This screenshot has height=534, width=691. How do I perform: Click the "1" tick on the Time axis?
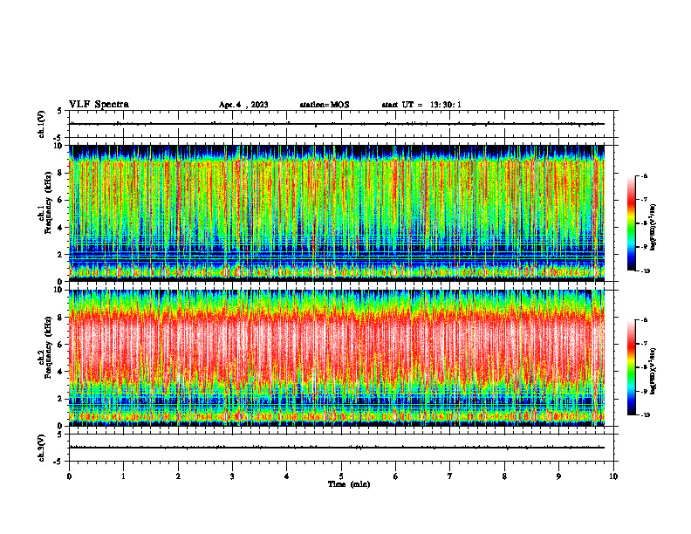click(123, 476)
